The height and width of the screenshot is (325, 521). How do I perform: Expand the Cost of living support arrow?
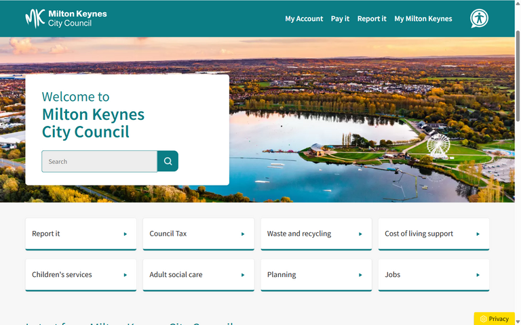[x=478, y=234]
